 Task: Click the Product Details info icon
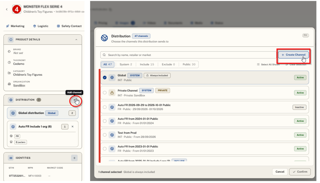tap(11, 40)
